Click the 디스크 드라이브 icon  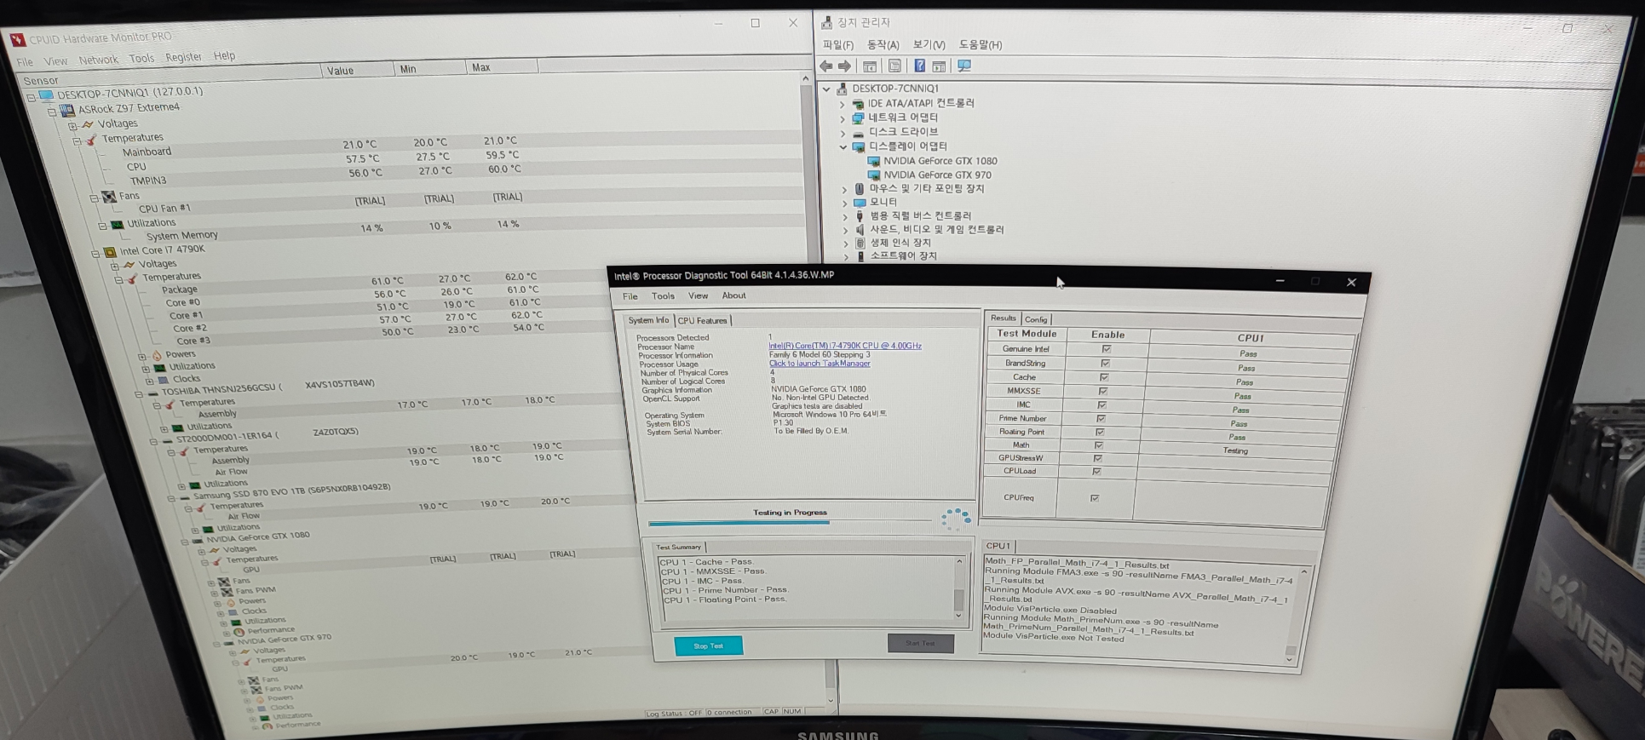pyautogui.click(x=859, y=133)
